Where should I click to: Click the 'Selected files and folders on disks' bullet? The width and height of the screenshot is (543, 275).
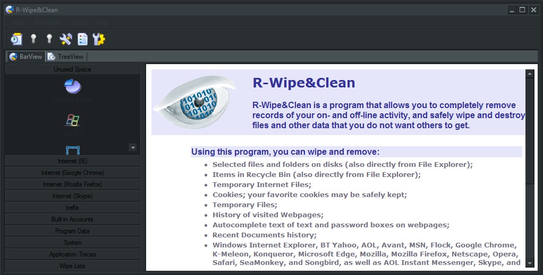343,164
